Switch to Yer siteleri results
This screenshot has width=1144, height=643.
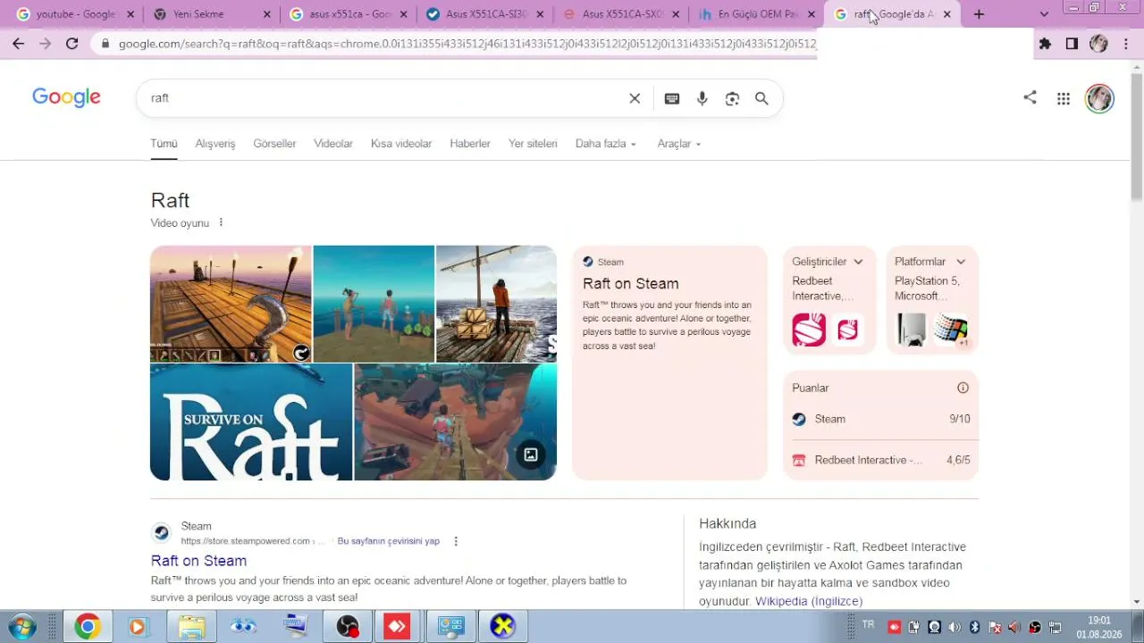533,144
